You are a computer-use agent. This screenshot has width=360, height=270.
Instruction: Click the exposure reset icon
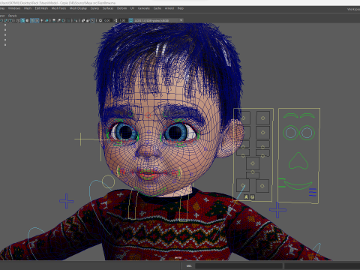[x=100, y=20]
